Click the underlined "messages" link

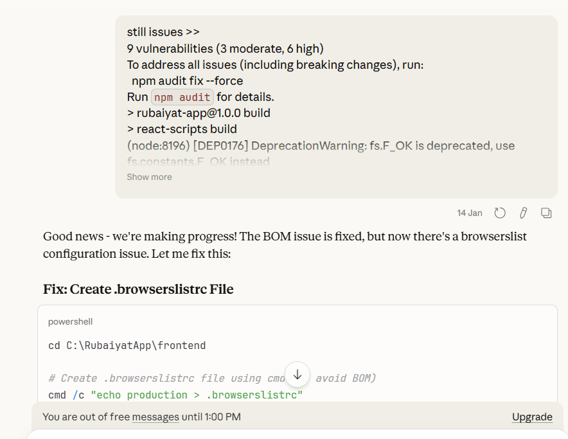[155, 417]
